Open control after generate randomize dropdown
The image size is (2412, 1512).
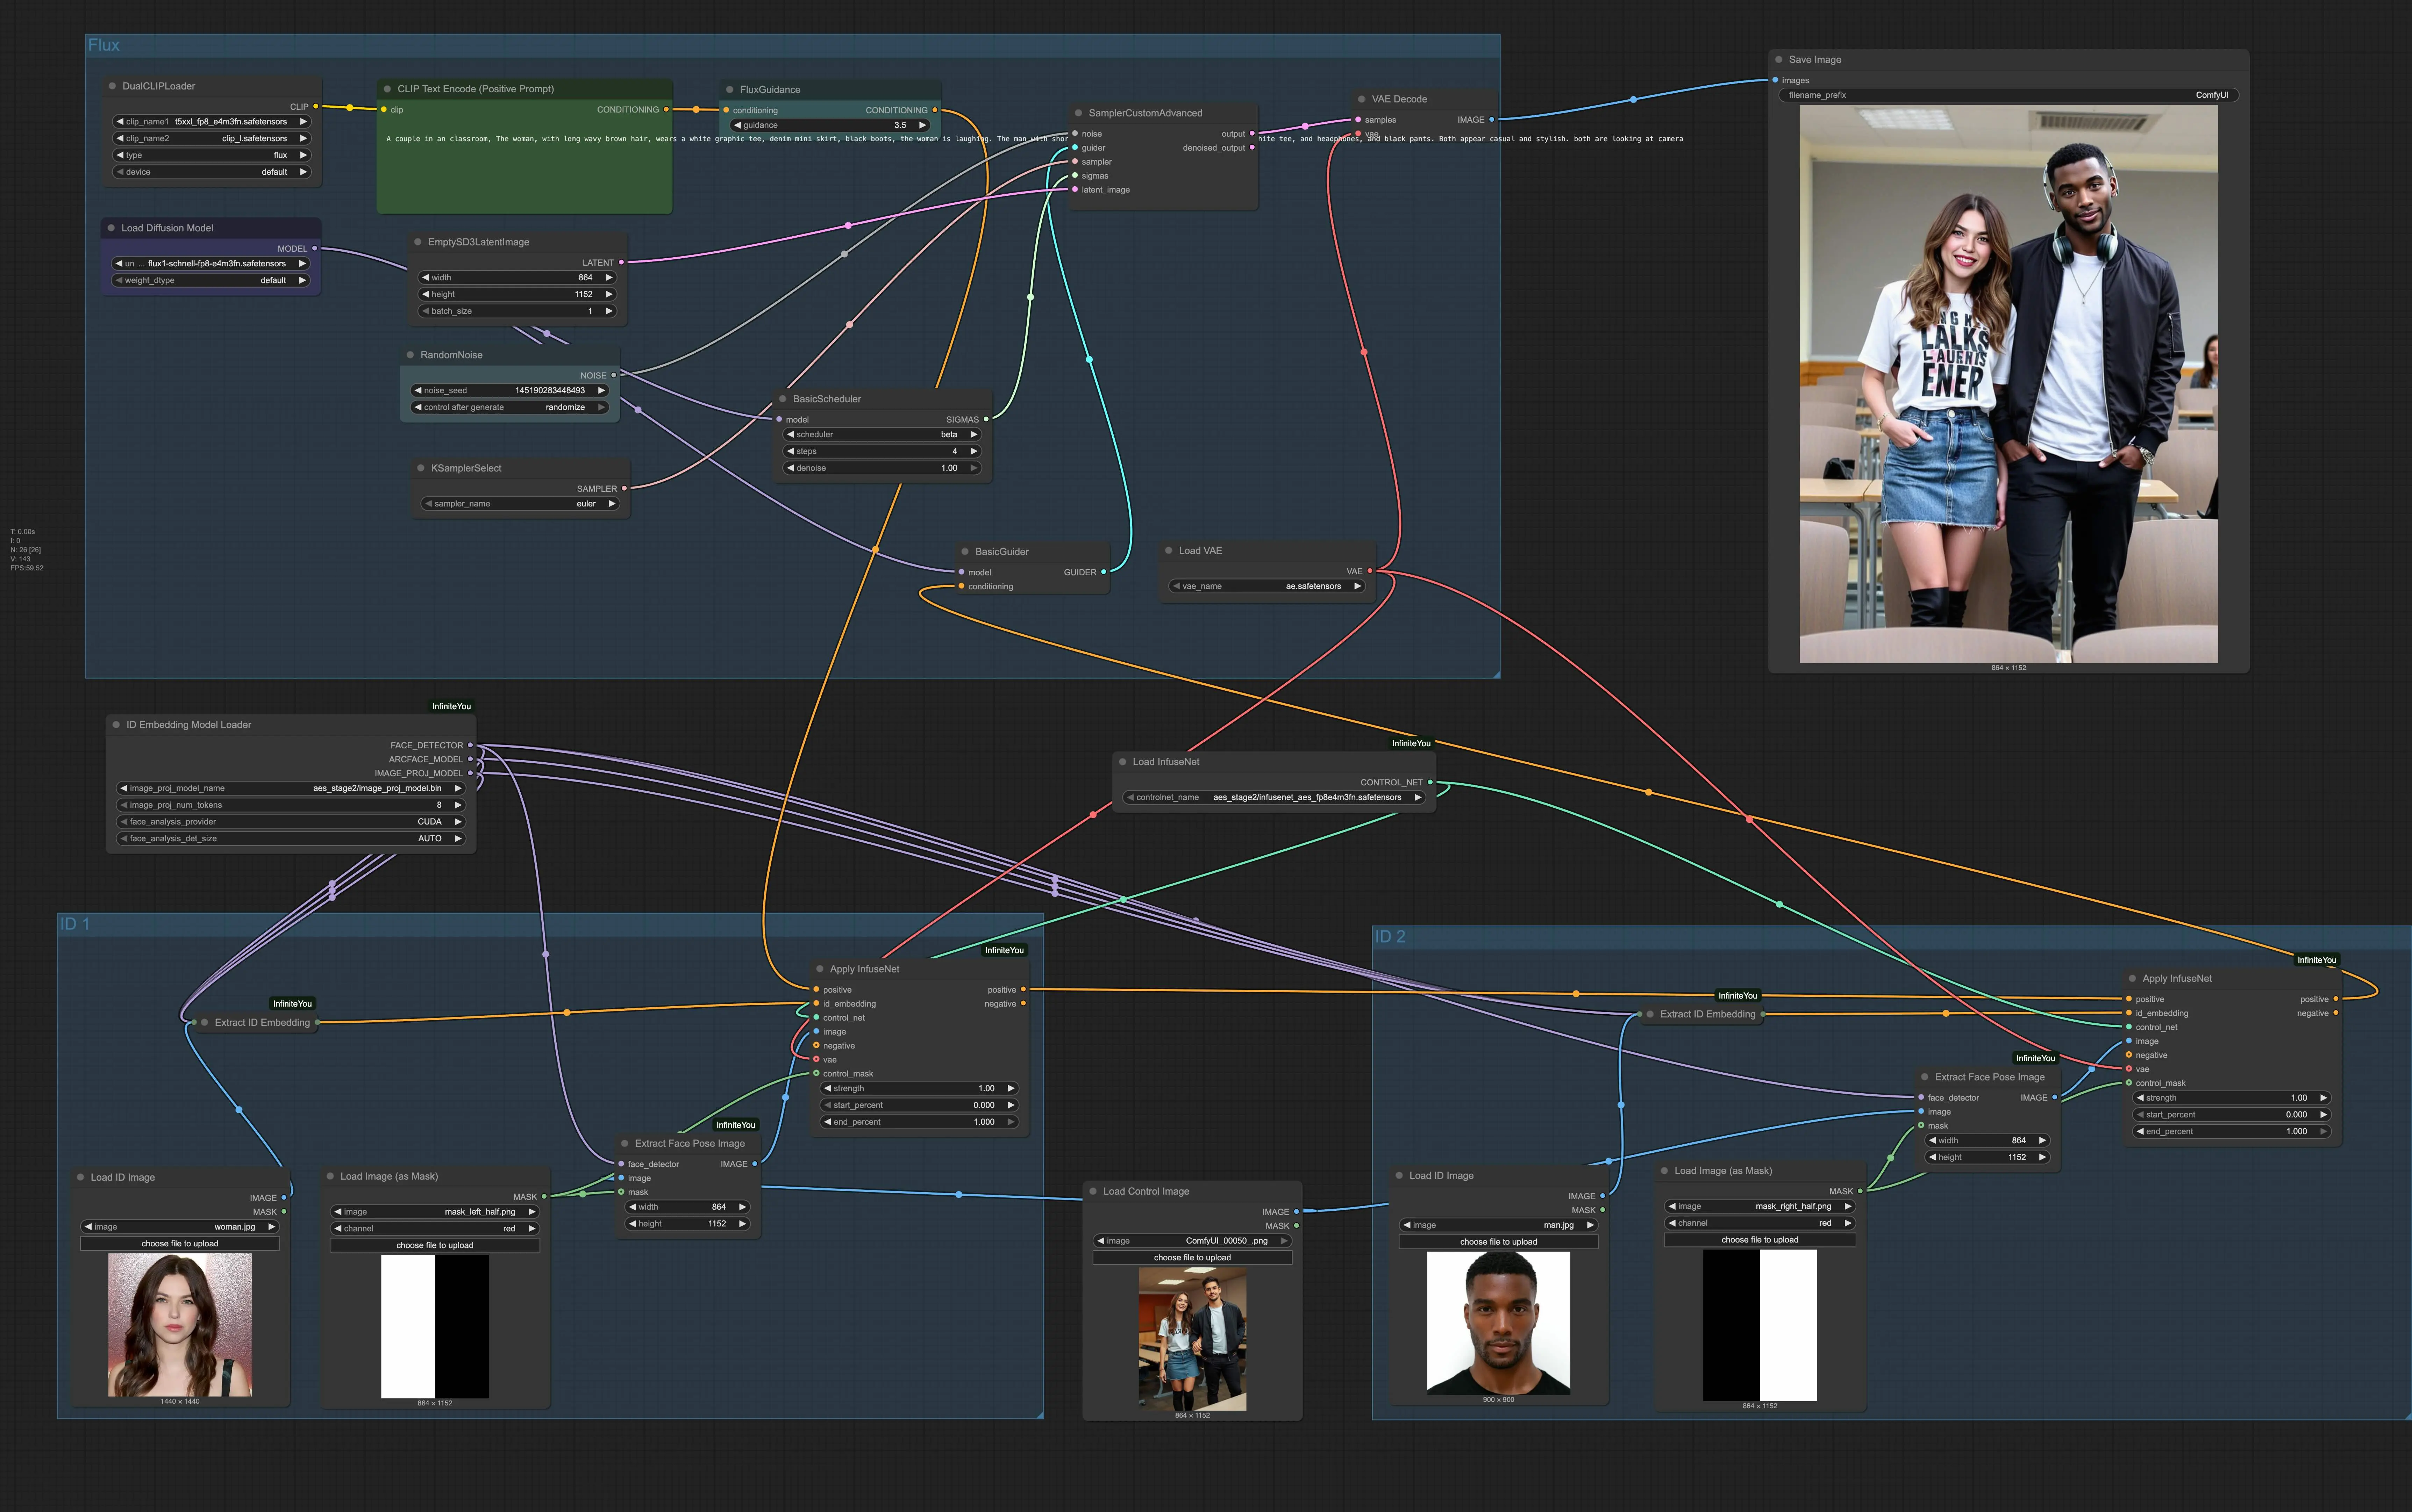[x=510, y=407]
